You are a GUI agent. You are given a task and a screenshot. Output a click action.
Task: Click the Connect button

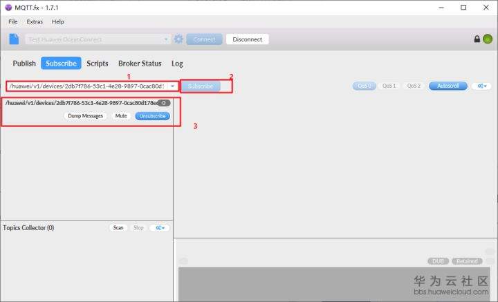click(204, 39)
